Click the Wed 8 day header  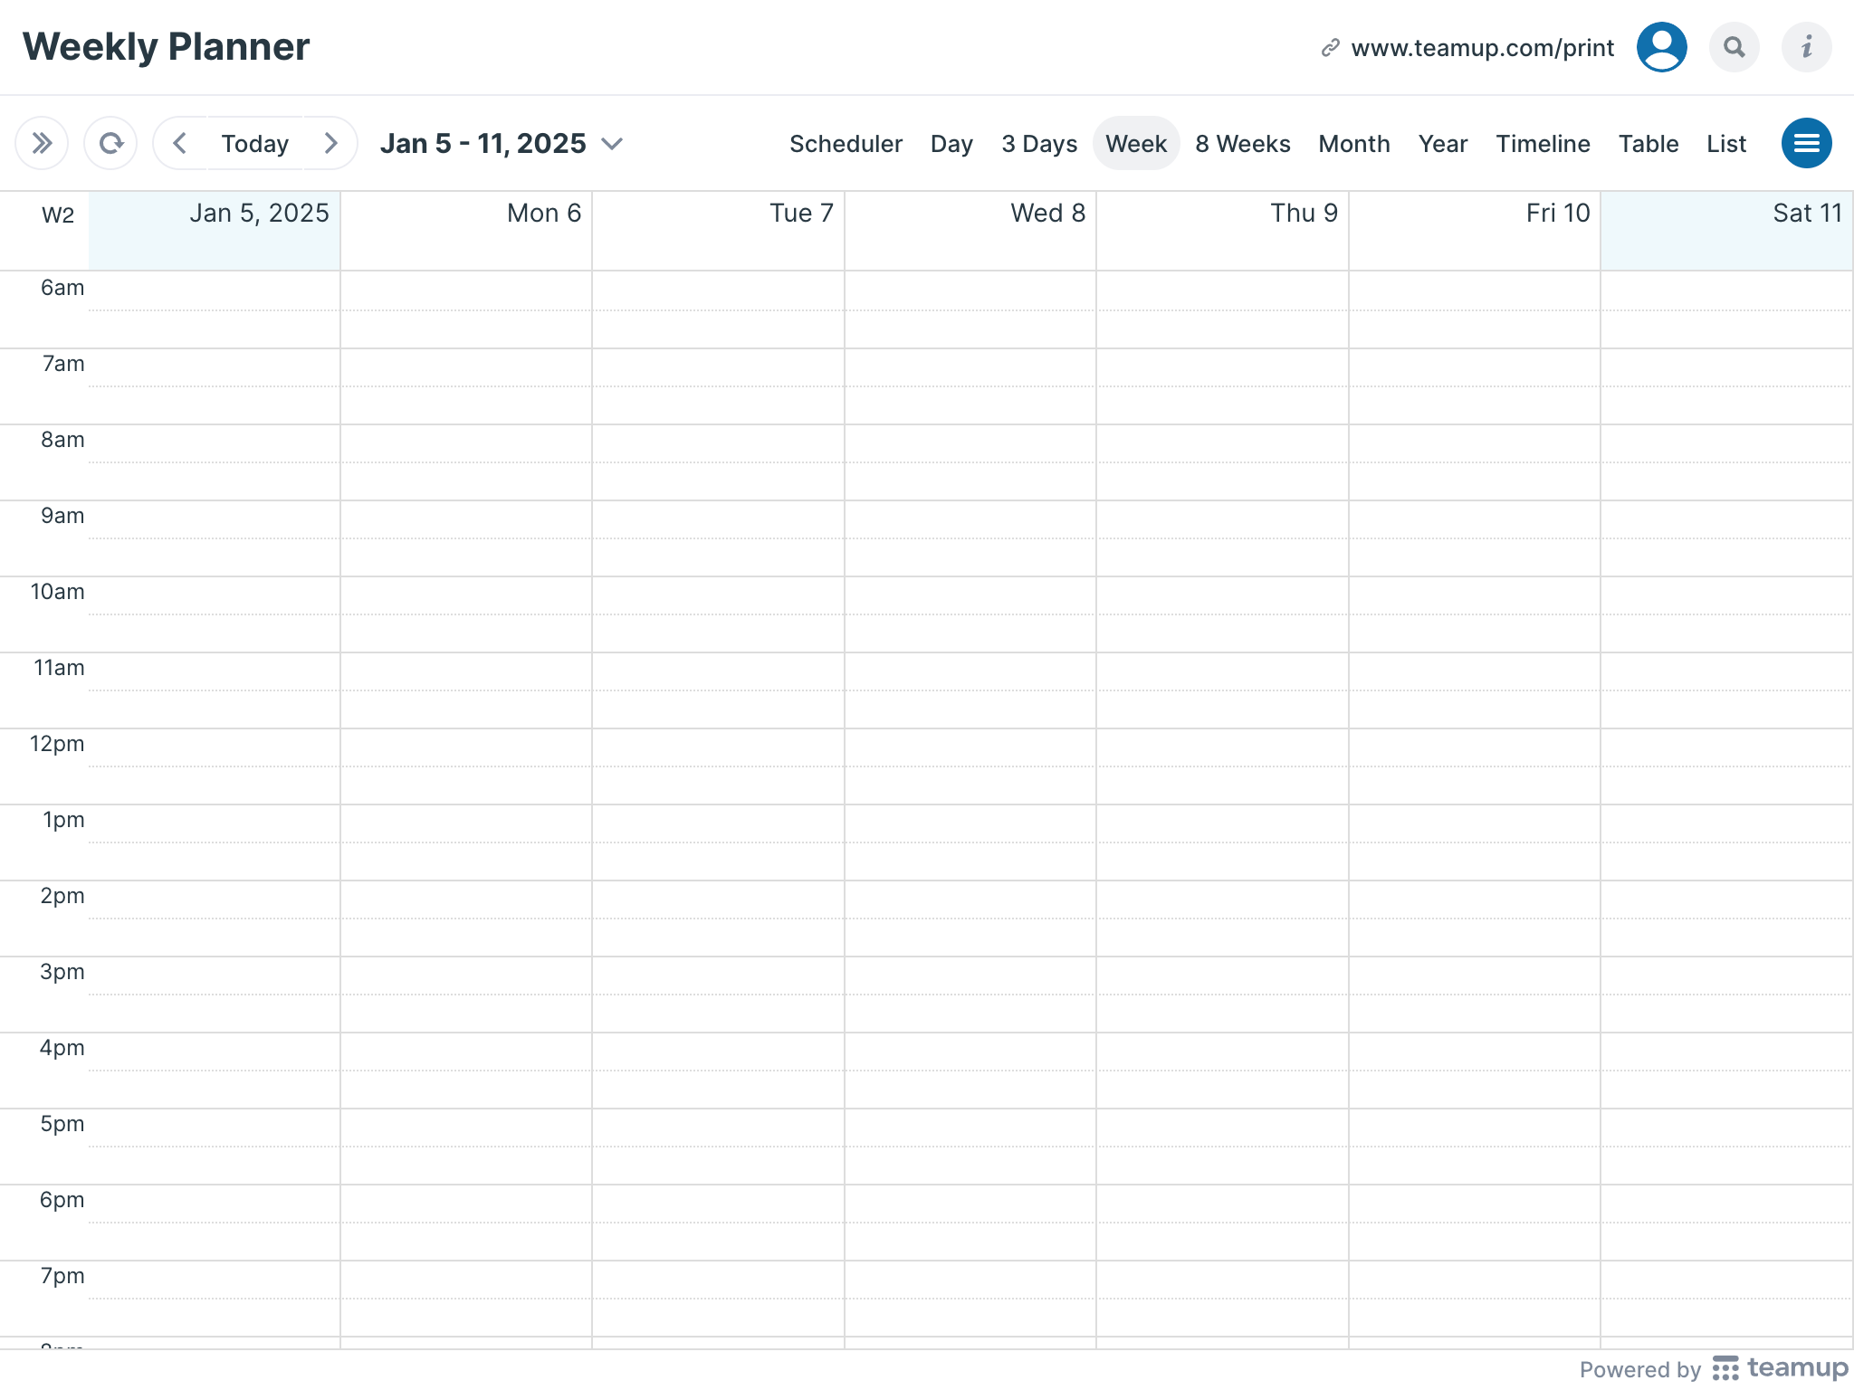[1047, 214]
